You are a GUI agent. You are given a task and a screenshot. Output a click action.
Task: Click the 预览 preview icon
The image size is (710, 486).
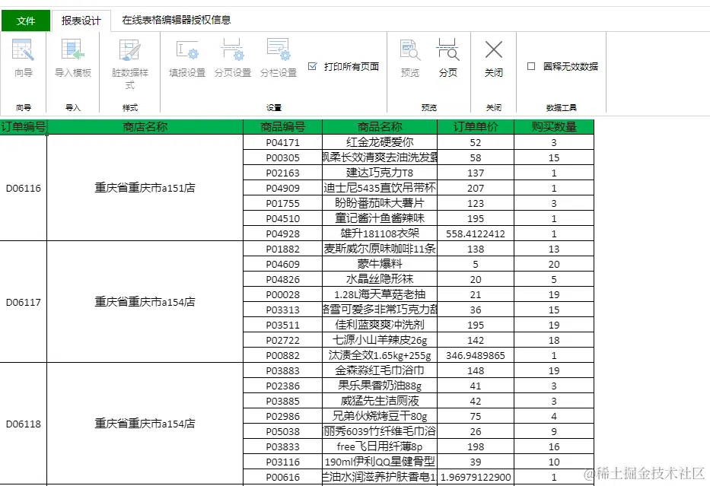click(x=409, y=49)
